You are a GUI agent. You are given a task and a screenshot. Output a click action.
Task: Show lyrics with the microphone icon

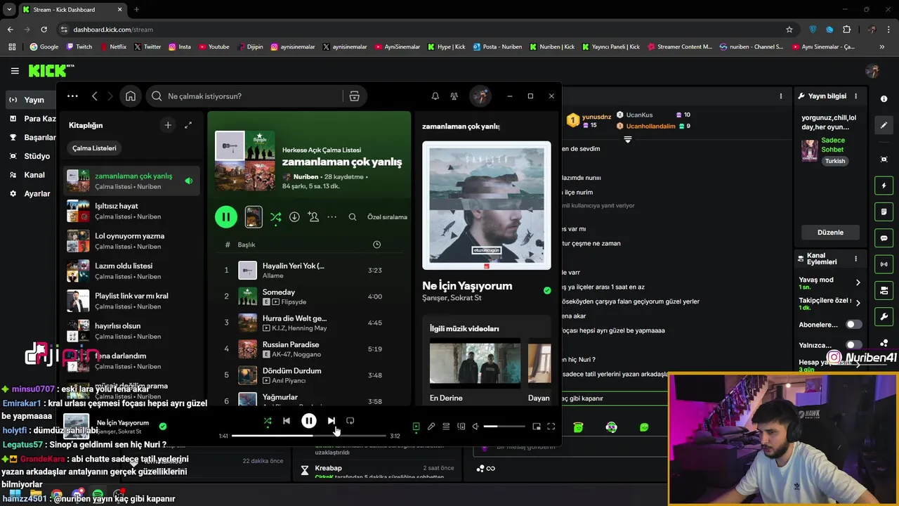point(431,427)
